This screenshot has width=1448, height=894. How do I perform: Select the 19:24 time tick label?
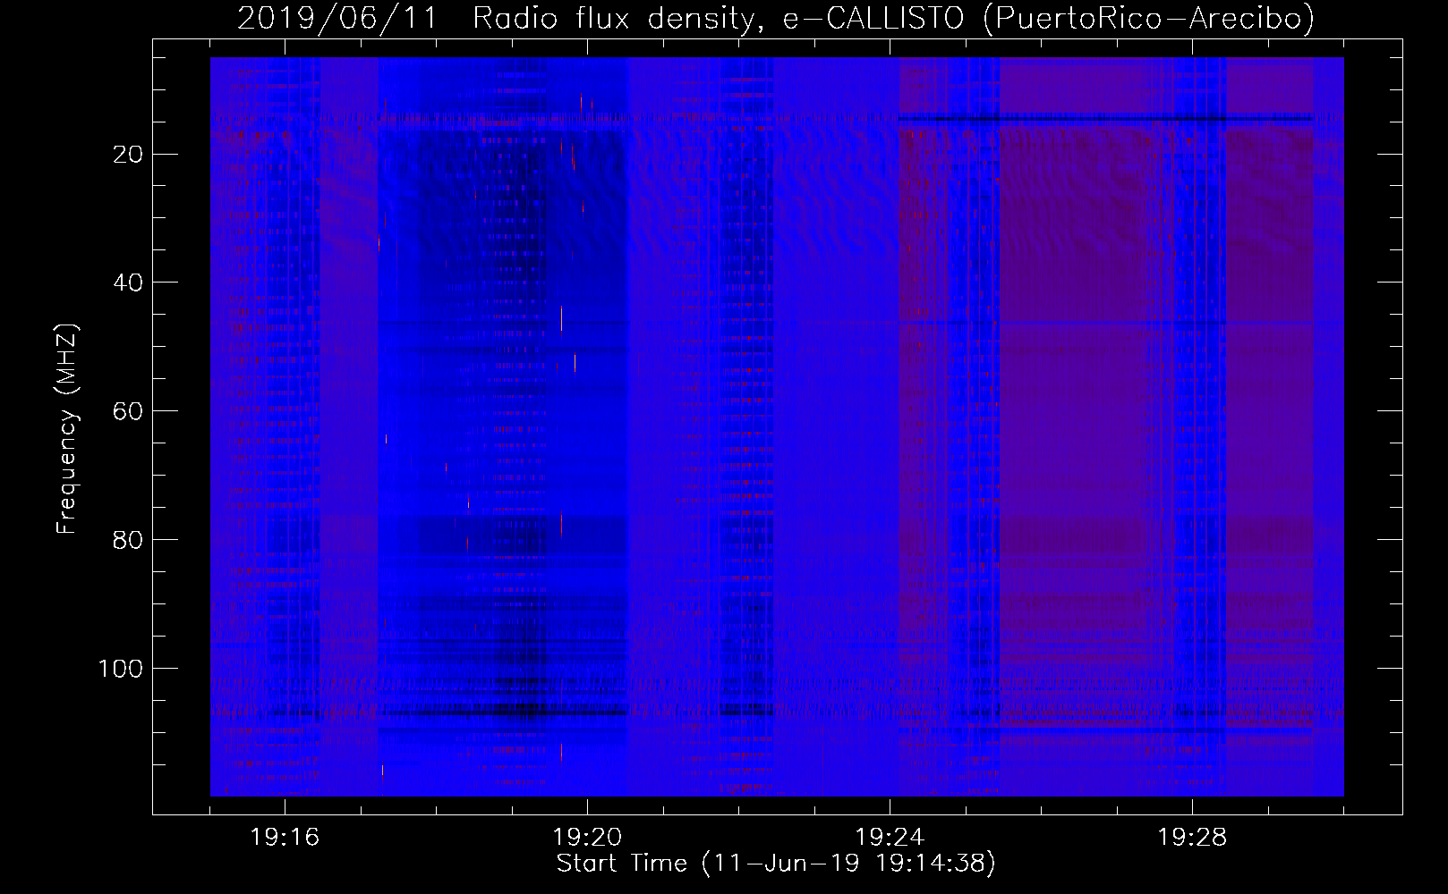[x=890, y=838]
